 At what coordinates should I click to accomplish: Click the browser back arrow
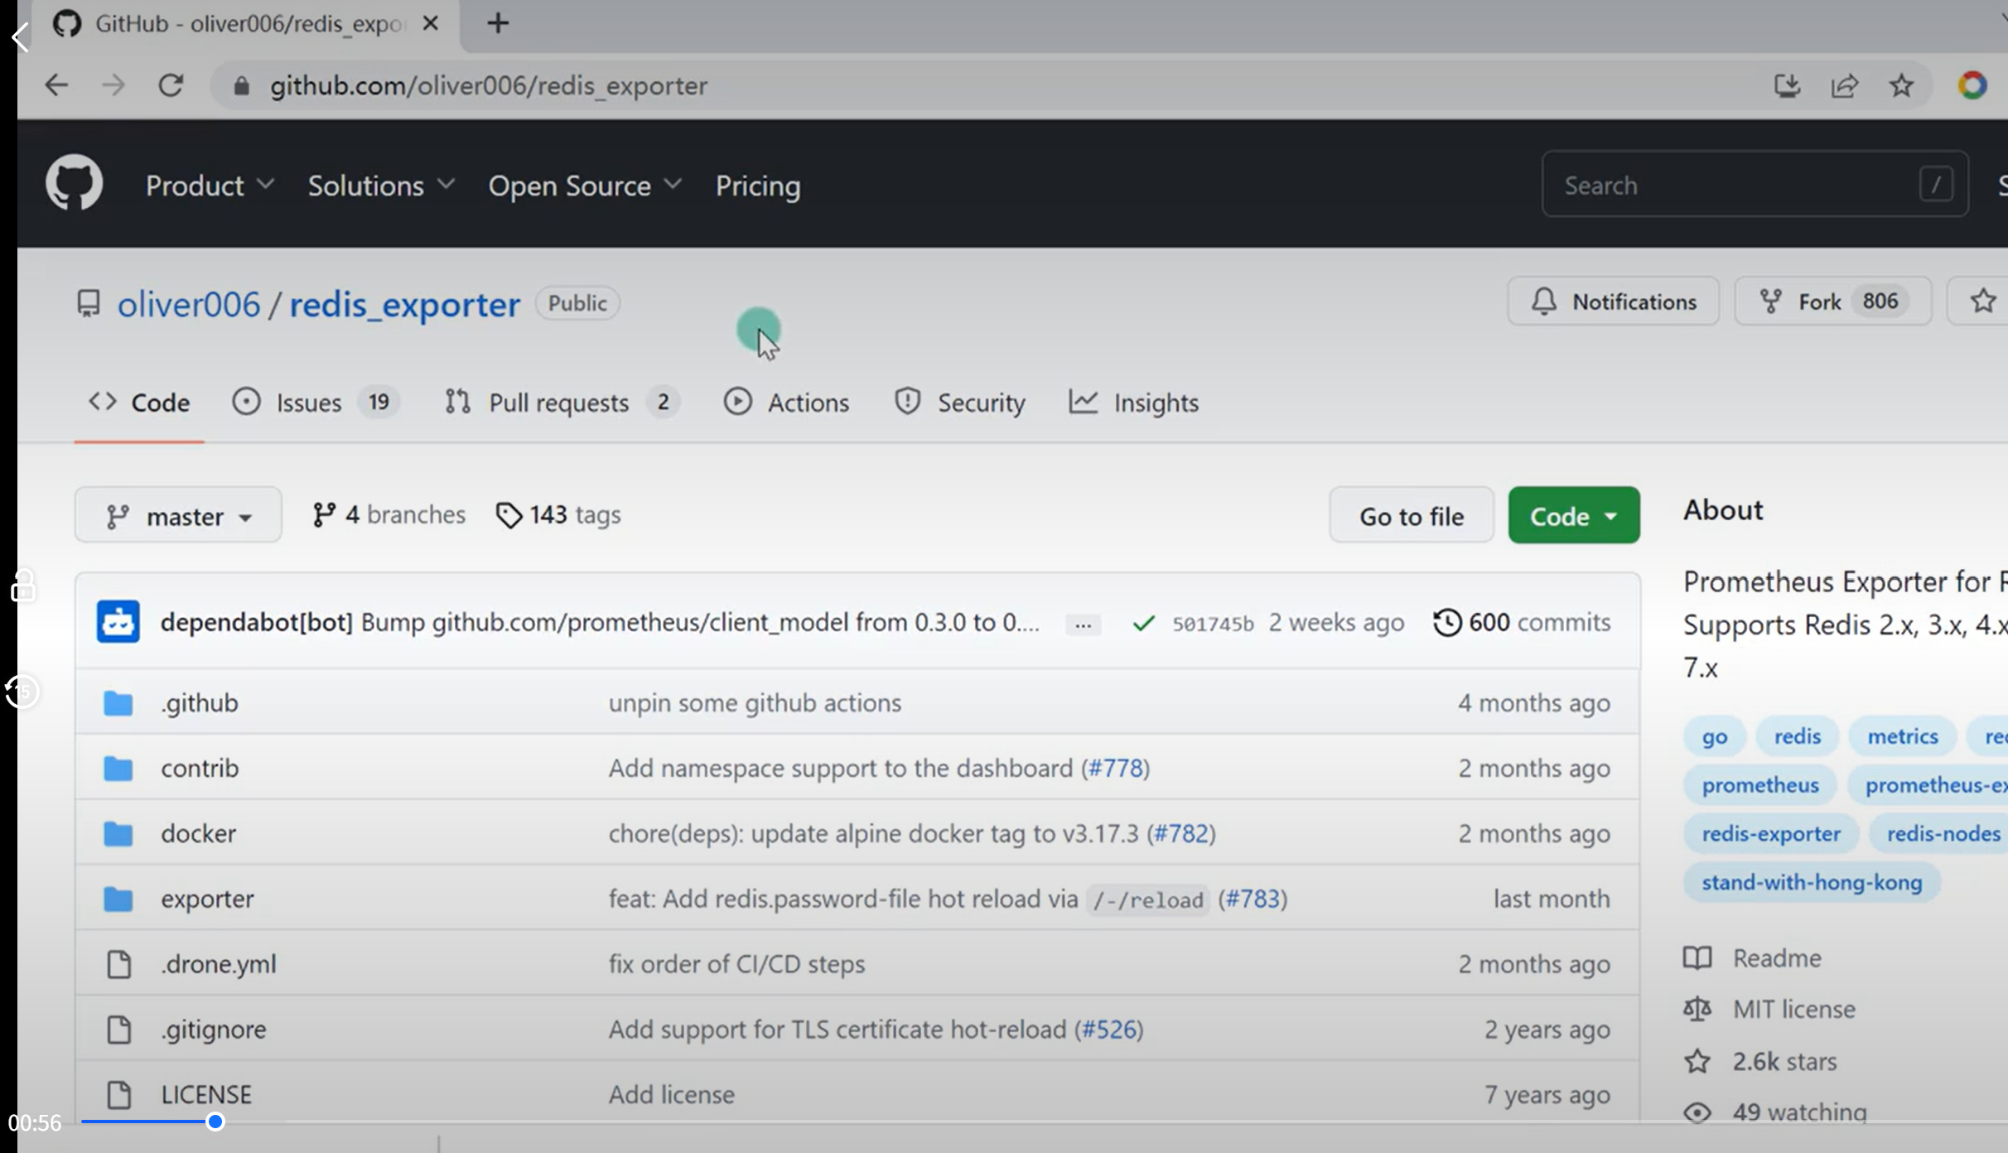(56, 85)
